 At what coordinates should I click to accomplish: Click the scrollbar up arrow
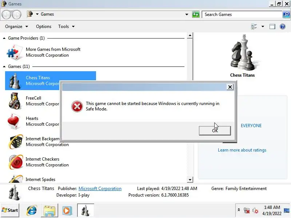pos(190,35)
